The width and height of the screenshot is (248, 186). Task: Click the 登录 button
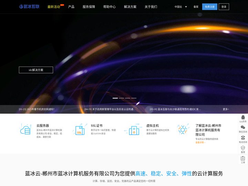pos(224,7)
